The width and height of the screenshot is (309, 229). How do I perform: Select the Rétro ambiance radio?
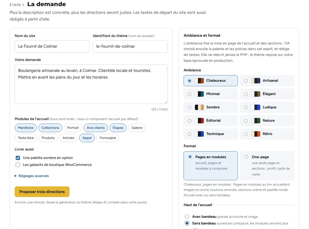click(x=246, y=134)
